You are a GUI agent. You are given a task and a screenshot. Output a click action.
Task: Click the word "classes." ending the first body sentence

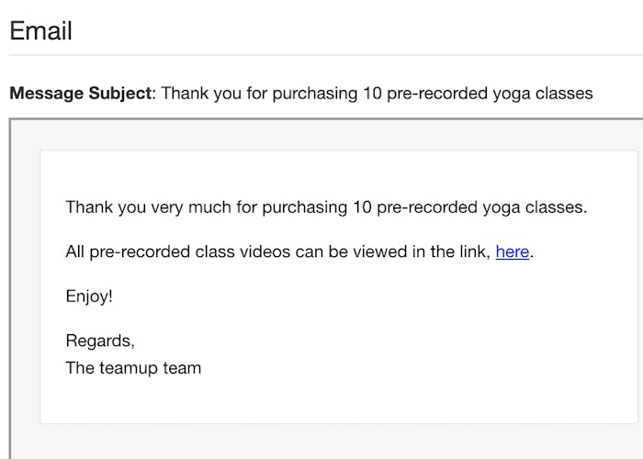point(558,207)
